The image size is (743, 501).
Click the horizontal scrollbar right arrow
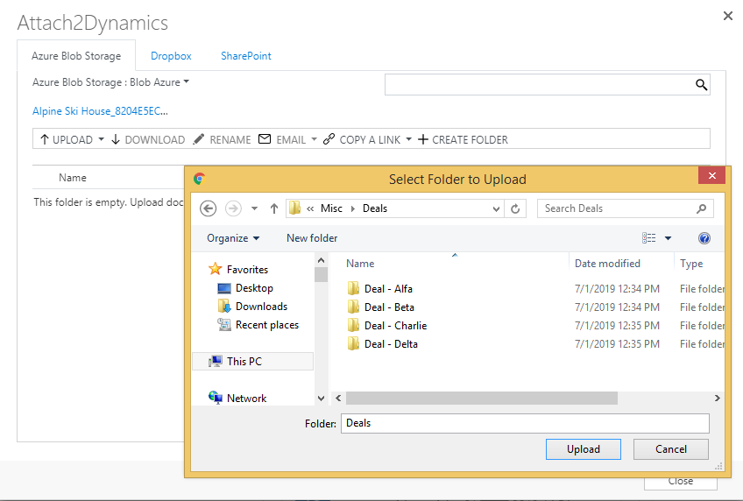pyautogui.click(x=718, y=399)
